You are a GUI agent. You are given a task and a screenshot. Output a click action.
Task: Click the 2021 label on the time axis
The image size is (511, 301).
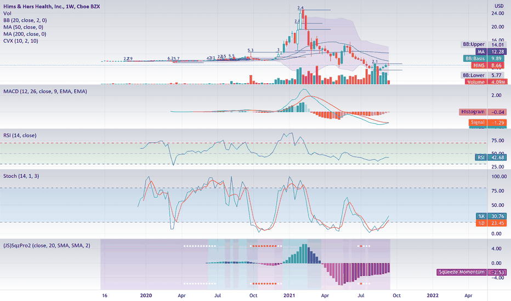[289, 296]
